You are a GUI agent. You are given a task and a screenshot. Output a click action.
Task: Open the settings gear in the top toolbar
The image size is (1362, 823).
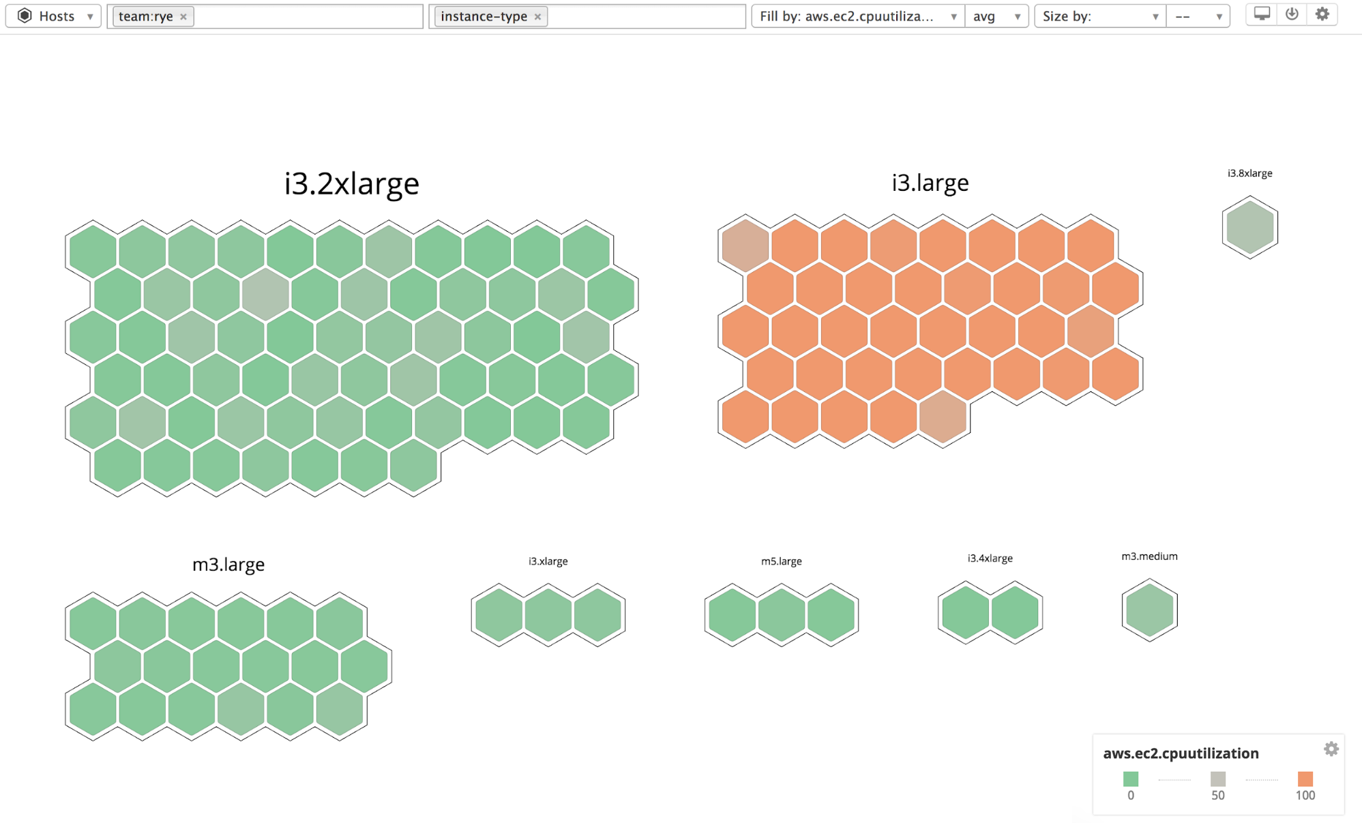[1321, 14]
